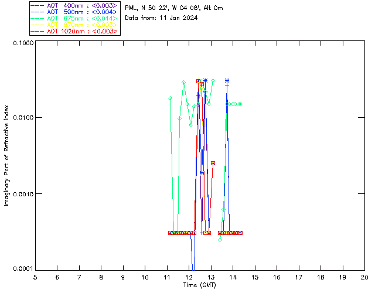Click the AOT 675nm legend entry
This screenshot has width=375, height=300.
74,18
